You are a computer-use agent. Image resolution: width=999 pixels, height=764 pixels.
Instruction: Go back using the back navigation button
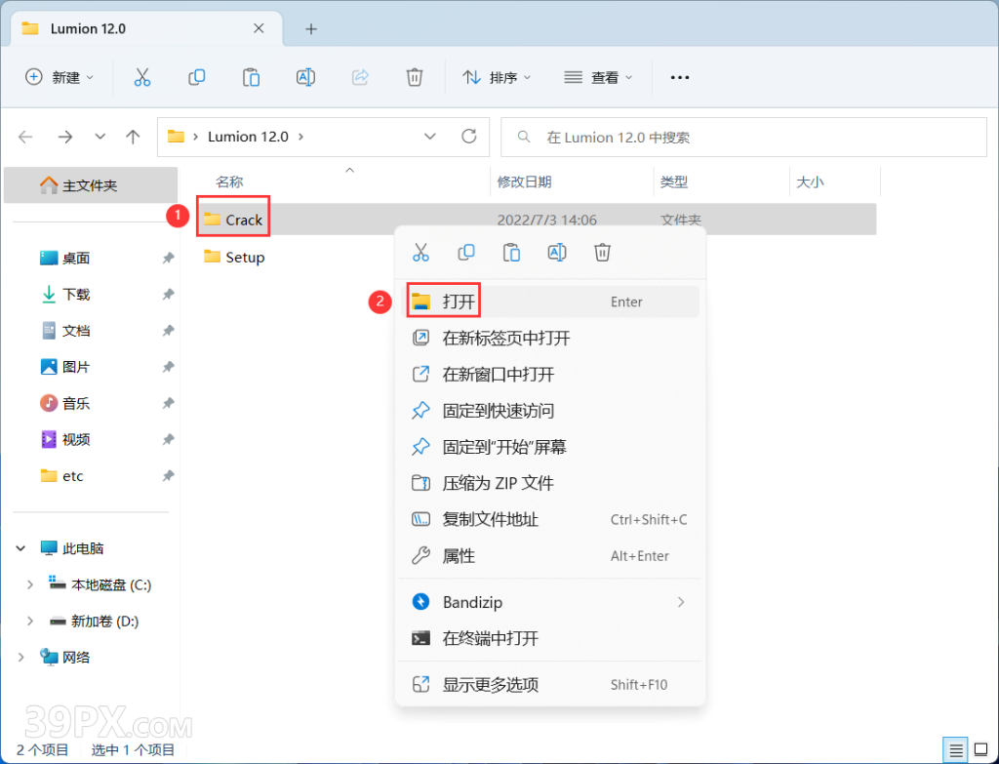point(25,137)
